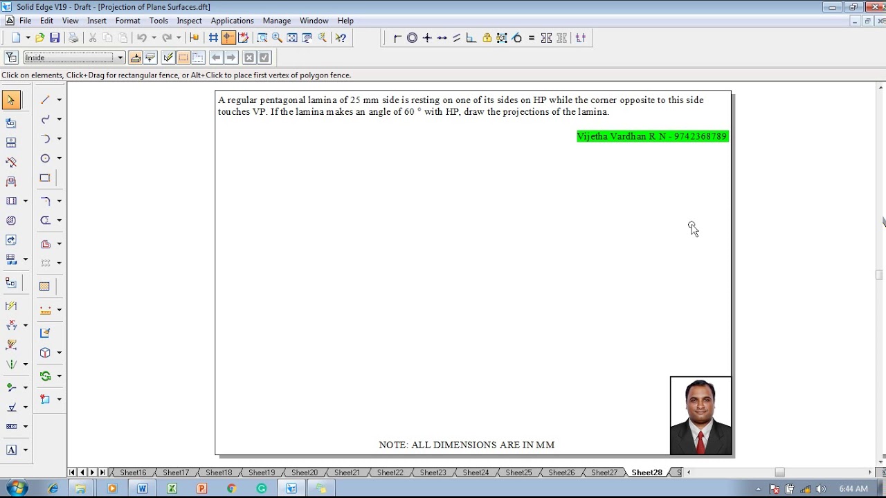The width and height of the screenshot is (886, 498).
Task: Click the Zoom Area icon
Action: (262, 38)
